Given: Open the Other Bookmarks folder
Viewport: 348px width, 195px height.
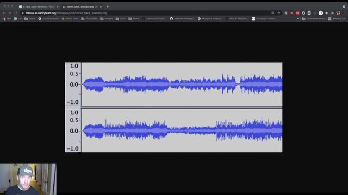Looking at the screenshot, I should click(313, 19).
